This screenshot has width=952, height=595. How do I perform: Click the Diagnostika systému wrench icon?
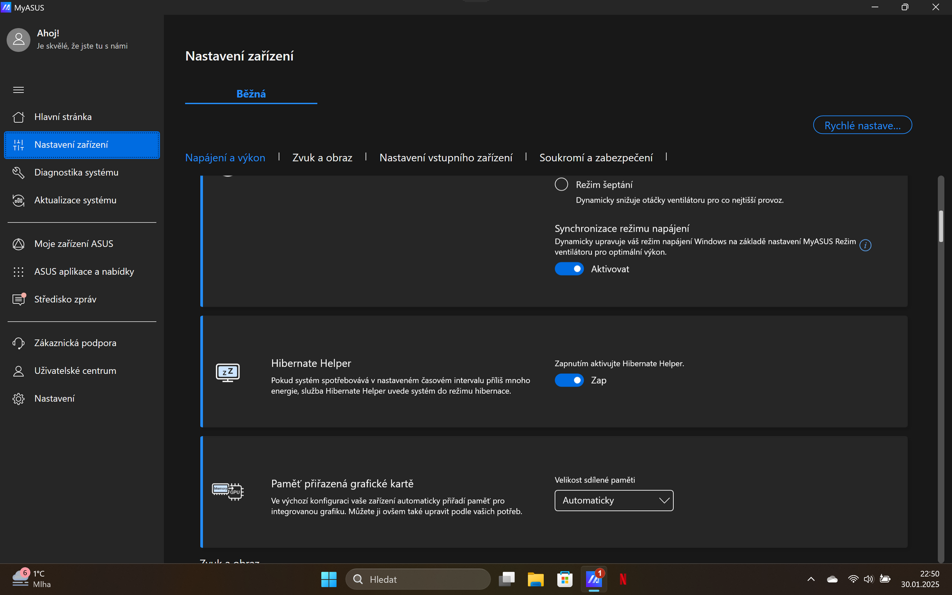pos(18,173)
